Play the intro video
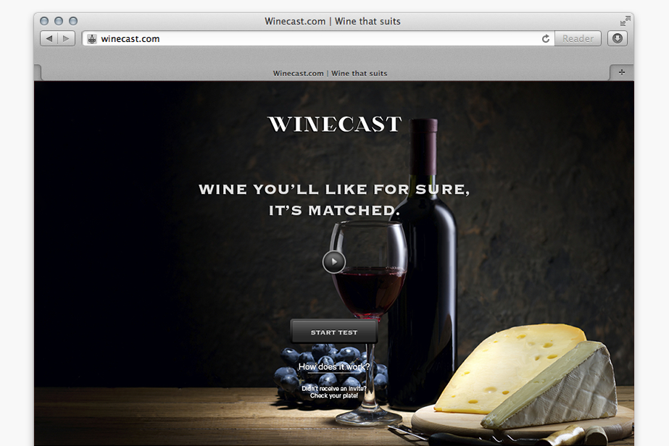This screenshot has height=446, width=669. (333, 262)
